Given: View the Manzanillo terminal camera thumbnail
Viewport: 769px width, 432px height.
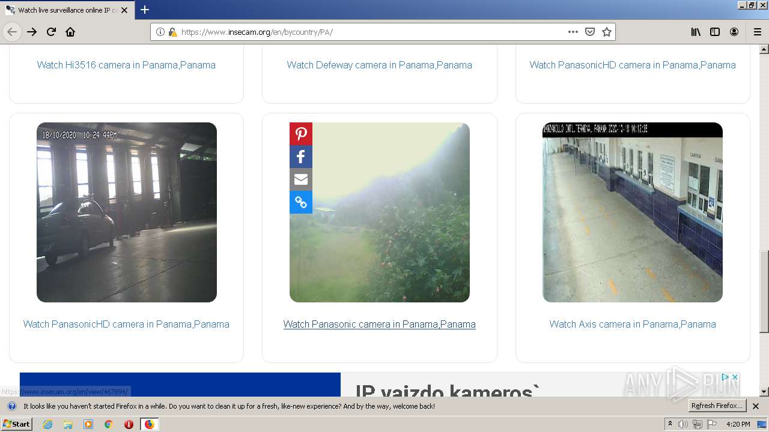Looking at the screenshot, I should point(633,212).
